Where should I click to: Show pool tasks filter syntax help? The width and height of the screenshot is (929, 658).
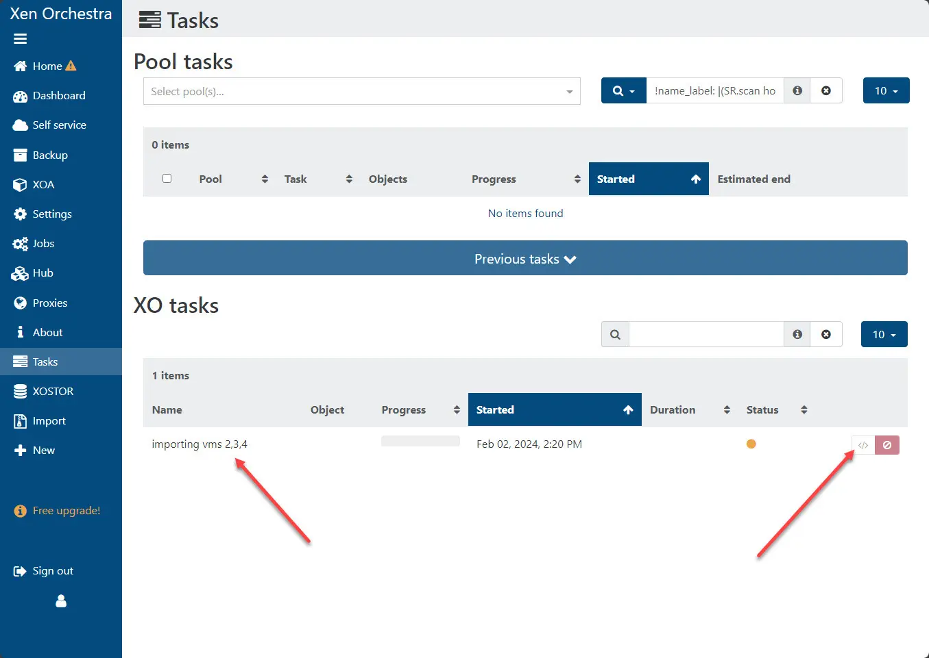click(x=797, y=90)
